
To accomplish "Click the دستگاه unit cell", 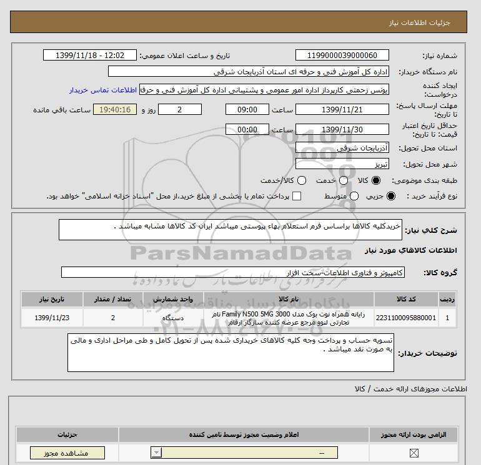I will point(173,318).
